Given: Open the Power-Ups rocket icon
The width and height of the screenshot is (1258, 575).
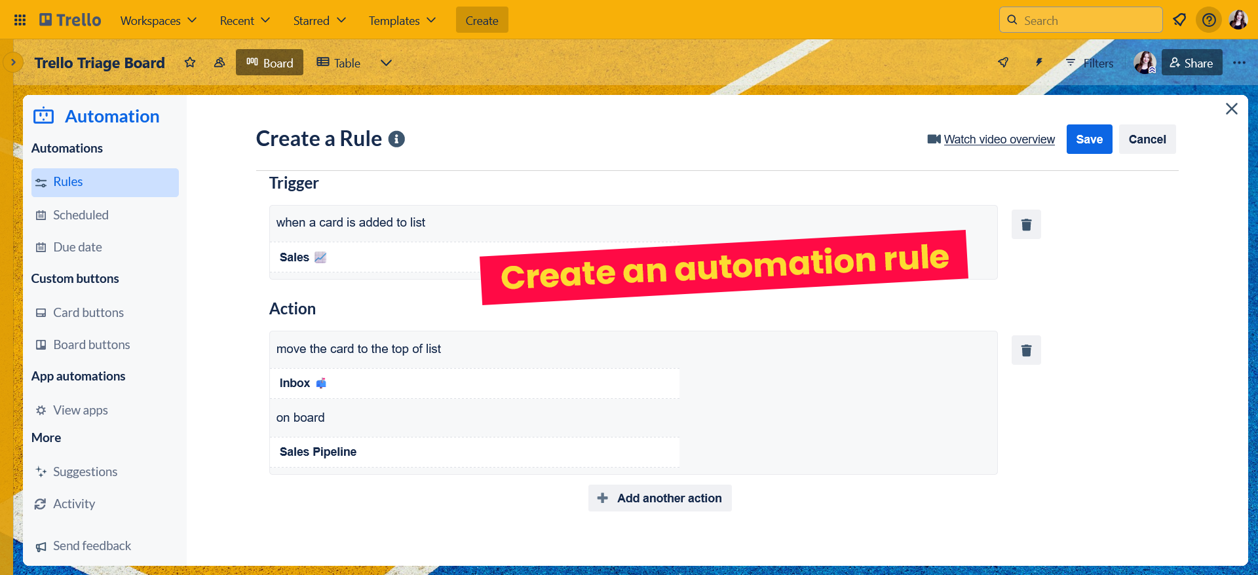Looking at the screenshot, I should [1003, 63].
